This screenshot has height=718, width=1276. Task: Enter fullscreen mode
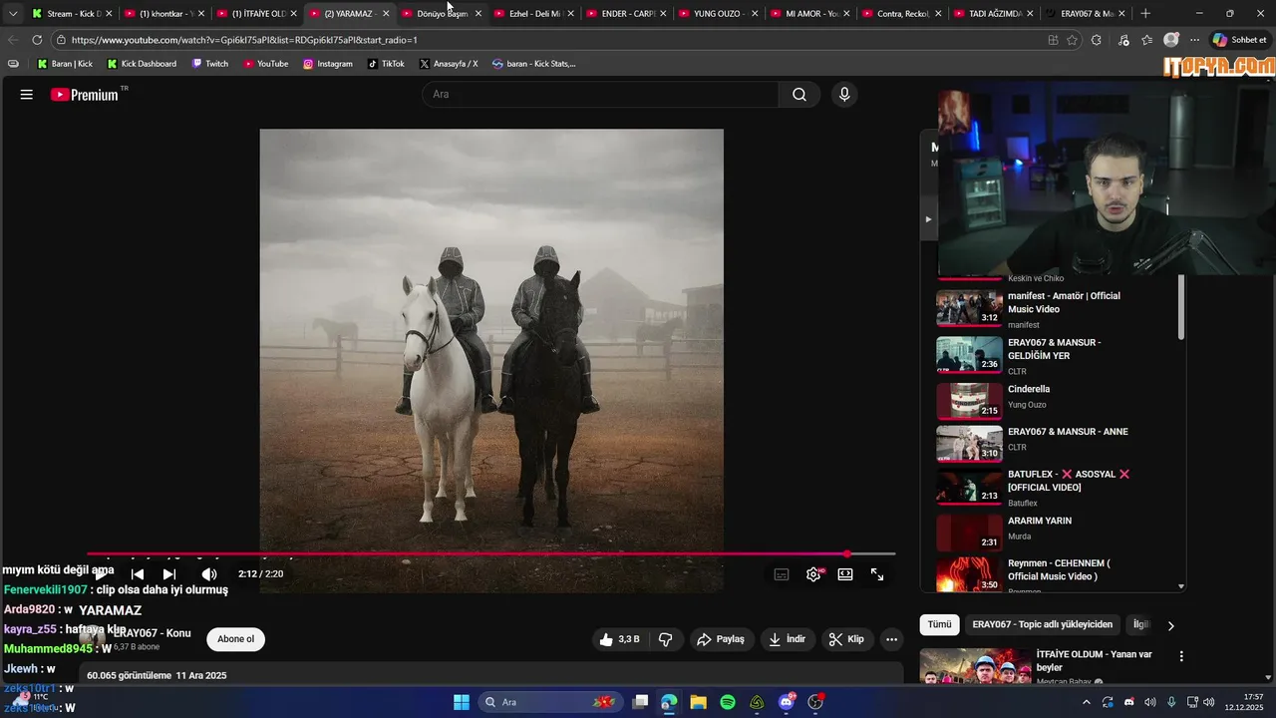point(877,574)
